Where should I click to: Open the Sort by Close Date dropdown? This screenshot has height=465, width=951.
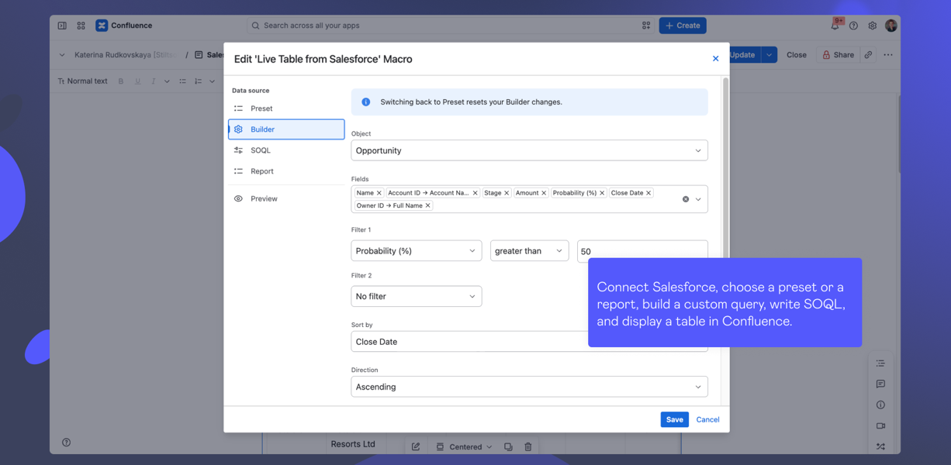[529, 342]
